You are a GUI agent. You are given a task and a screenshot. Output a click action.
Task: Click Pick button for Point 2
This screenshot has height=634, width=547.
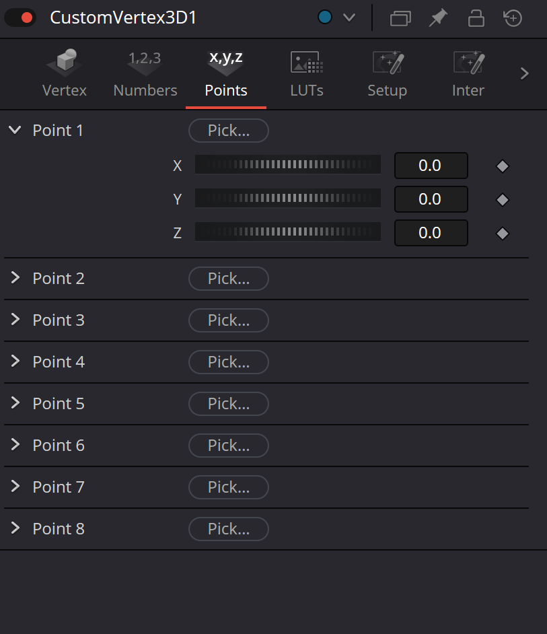pos(229,279)
